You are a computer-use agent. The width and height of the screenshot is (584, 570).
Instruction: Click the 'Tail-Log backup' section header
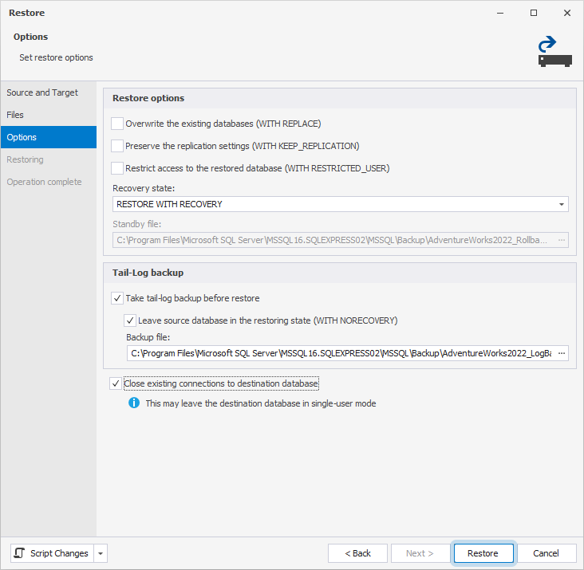coord(148,273)
